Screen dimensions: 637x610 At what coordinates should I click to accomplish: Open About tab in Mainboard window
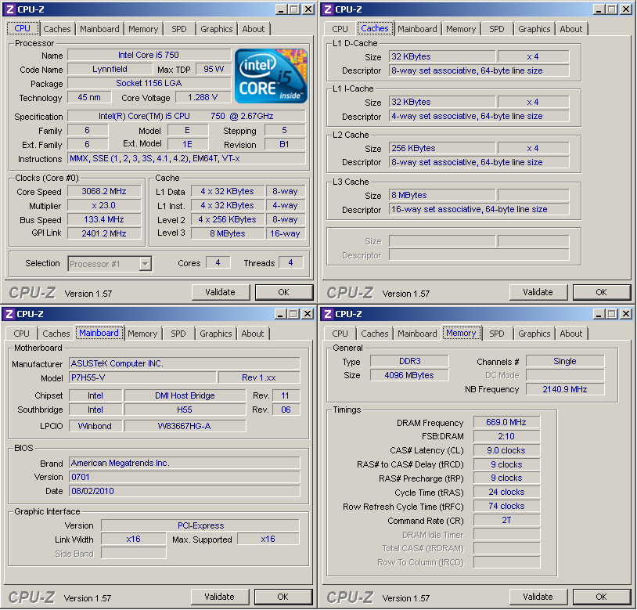point(252,334)
